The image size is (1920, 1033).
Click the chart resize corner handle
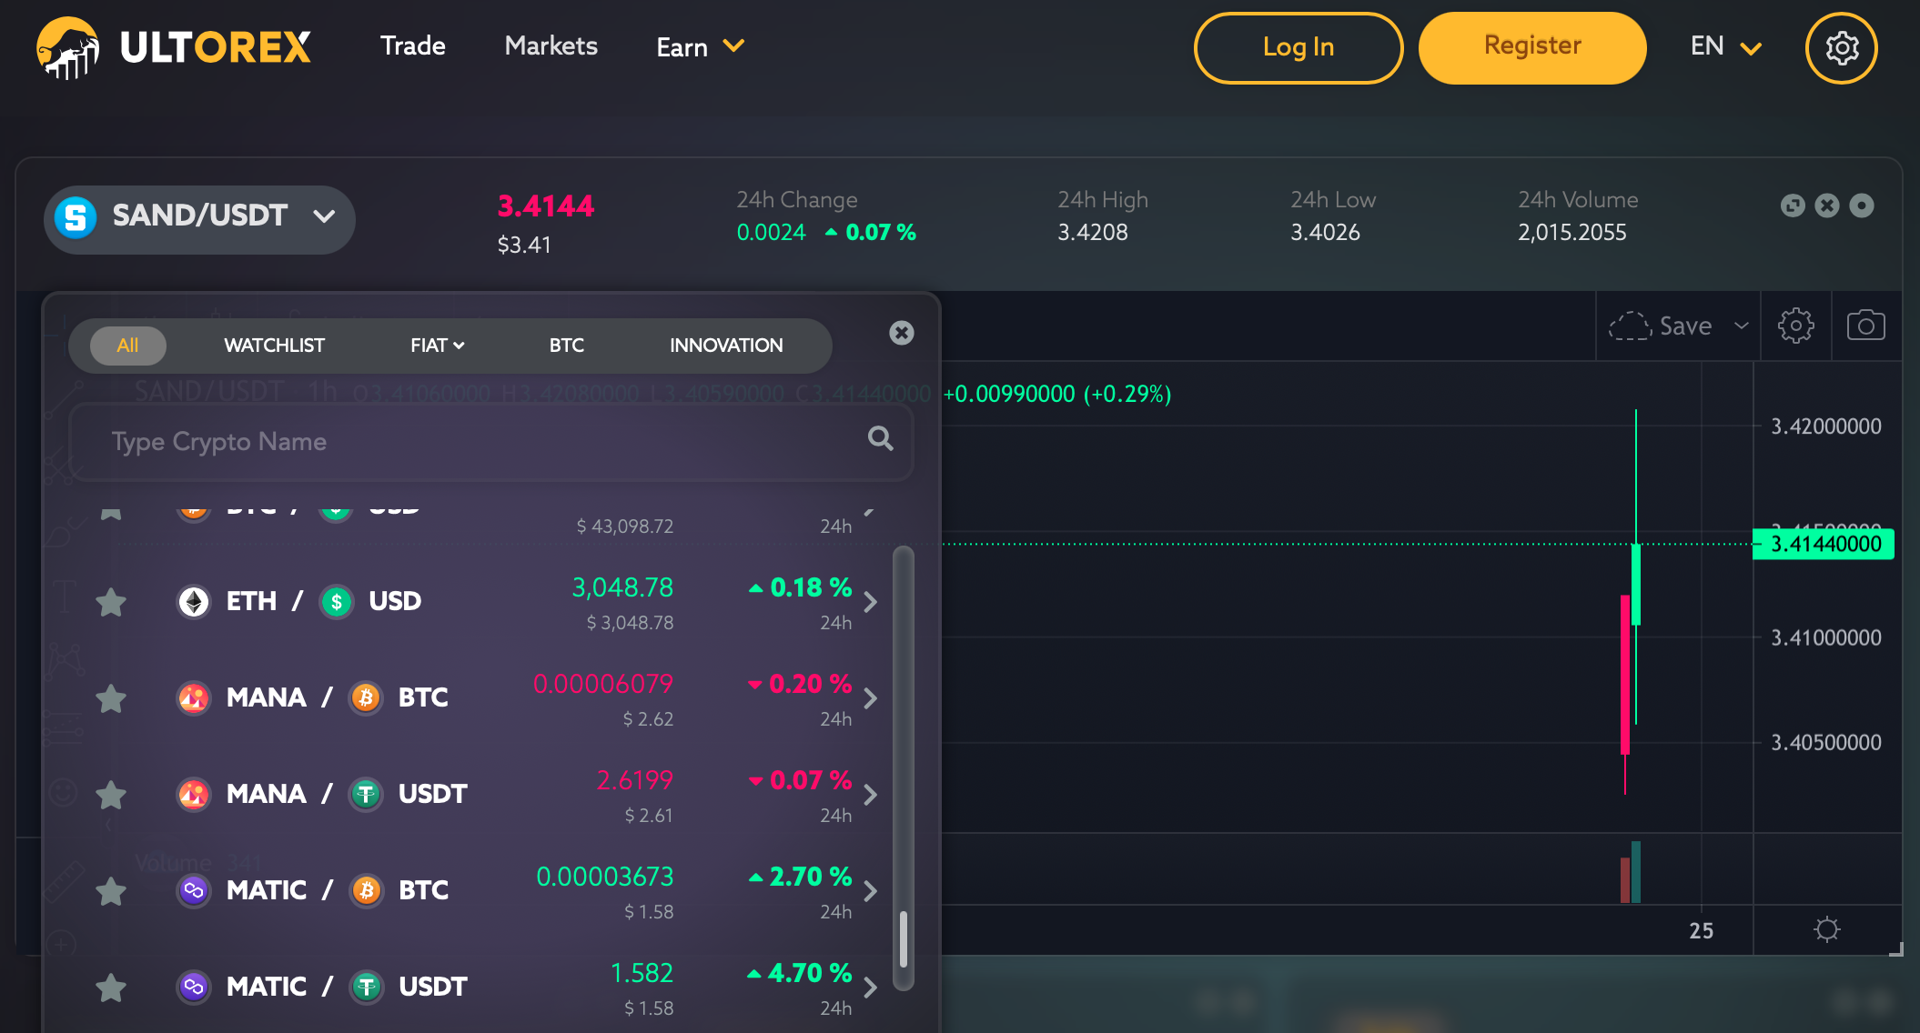1895,948
